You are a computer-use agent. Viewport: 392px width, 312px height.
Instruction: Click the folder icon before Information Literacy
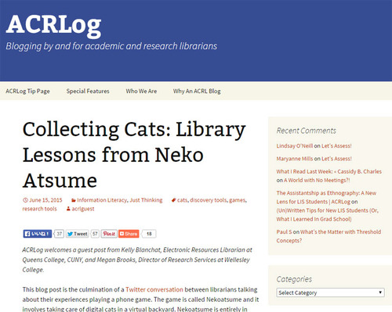pyautogui.click(x=74, y=200)
